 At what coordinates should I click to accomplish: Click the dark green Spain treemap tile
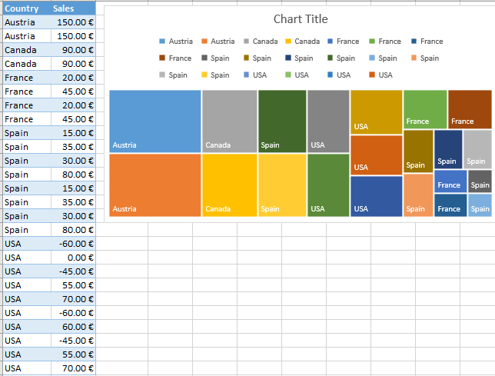click(x=281, y=121)
